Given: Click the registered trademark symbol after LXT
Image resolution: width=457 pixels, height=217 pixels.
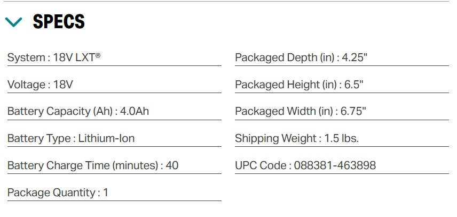Looking at the screenshot, I should 98,55.
